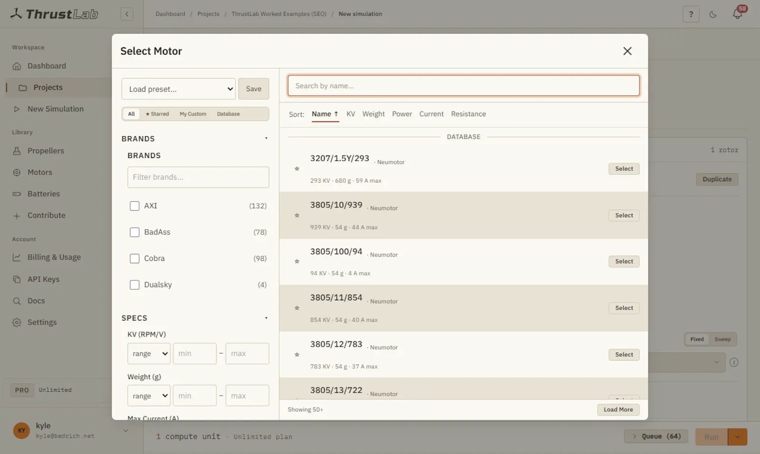Sort motors by Name
Image resolution: width=760 pixels, height=454 pixels.
325,114
